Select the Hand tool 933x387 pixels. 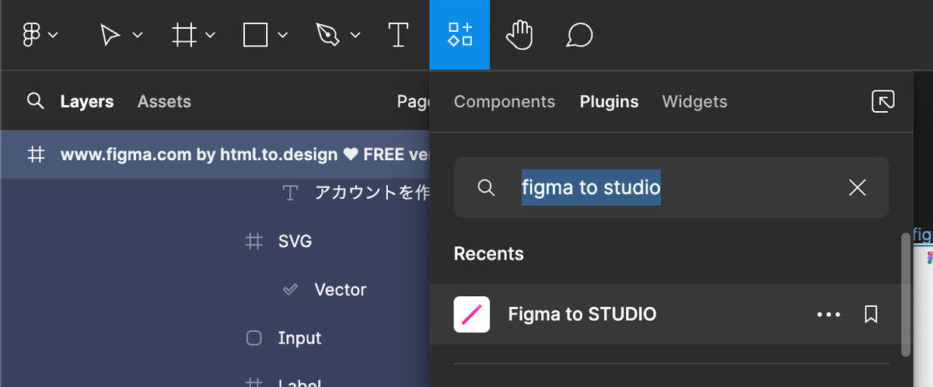click(519, 35)
